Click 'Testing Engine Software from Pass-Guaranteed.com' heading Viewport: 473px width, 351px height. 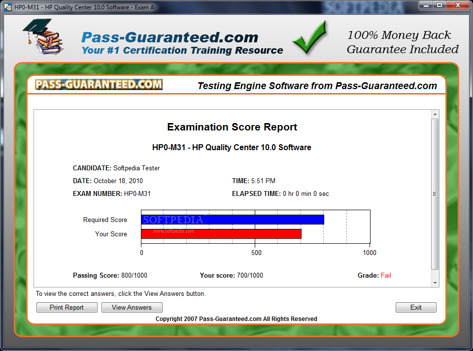coord(317,86)
